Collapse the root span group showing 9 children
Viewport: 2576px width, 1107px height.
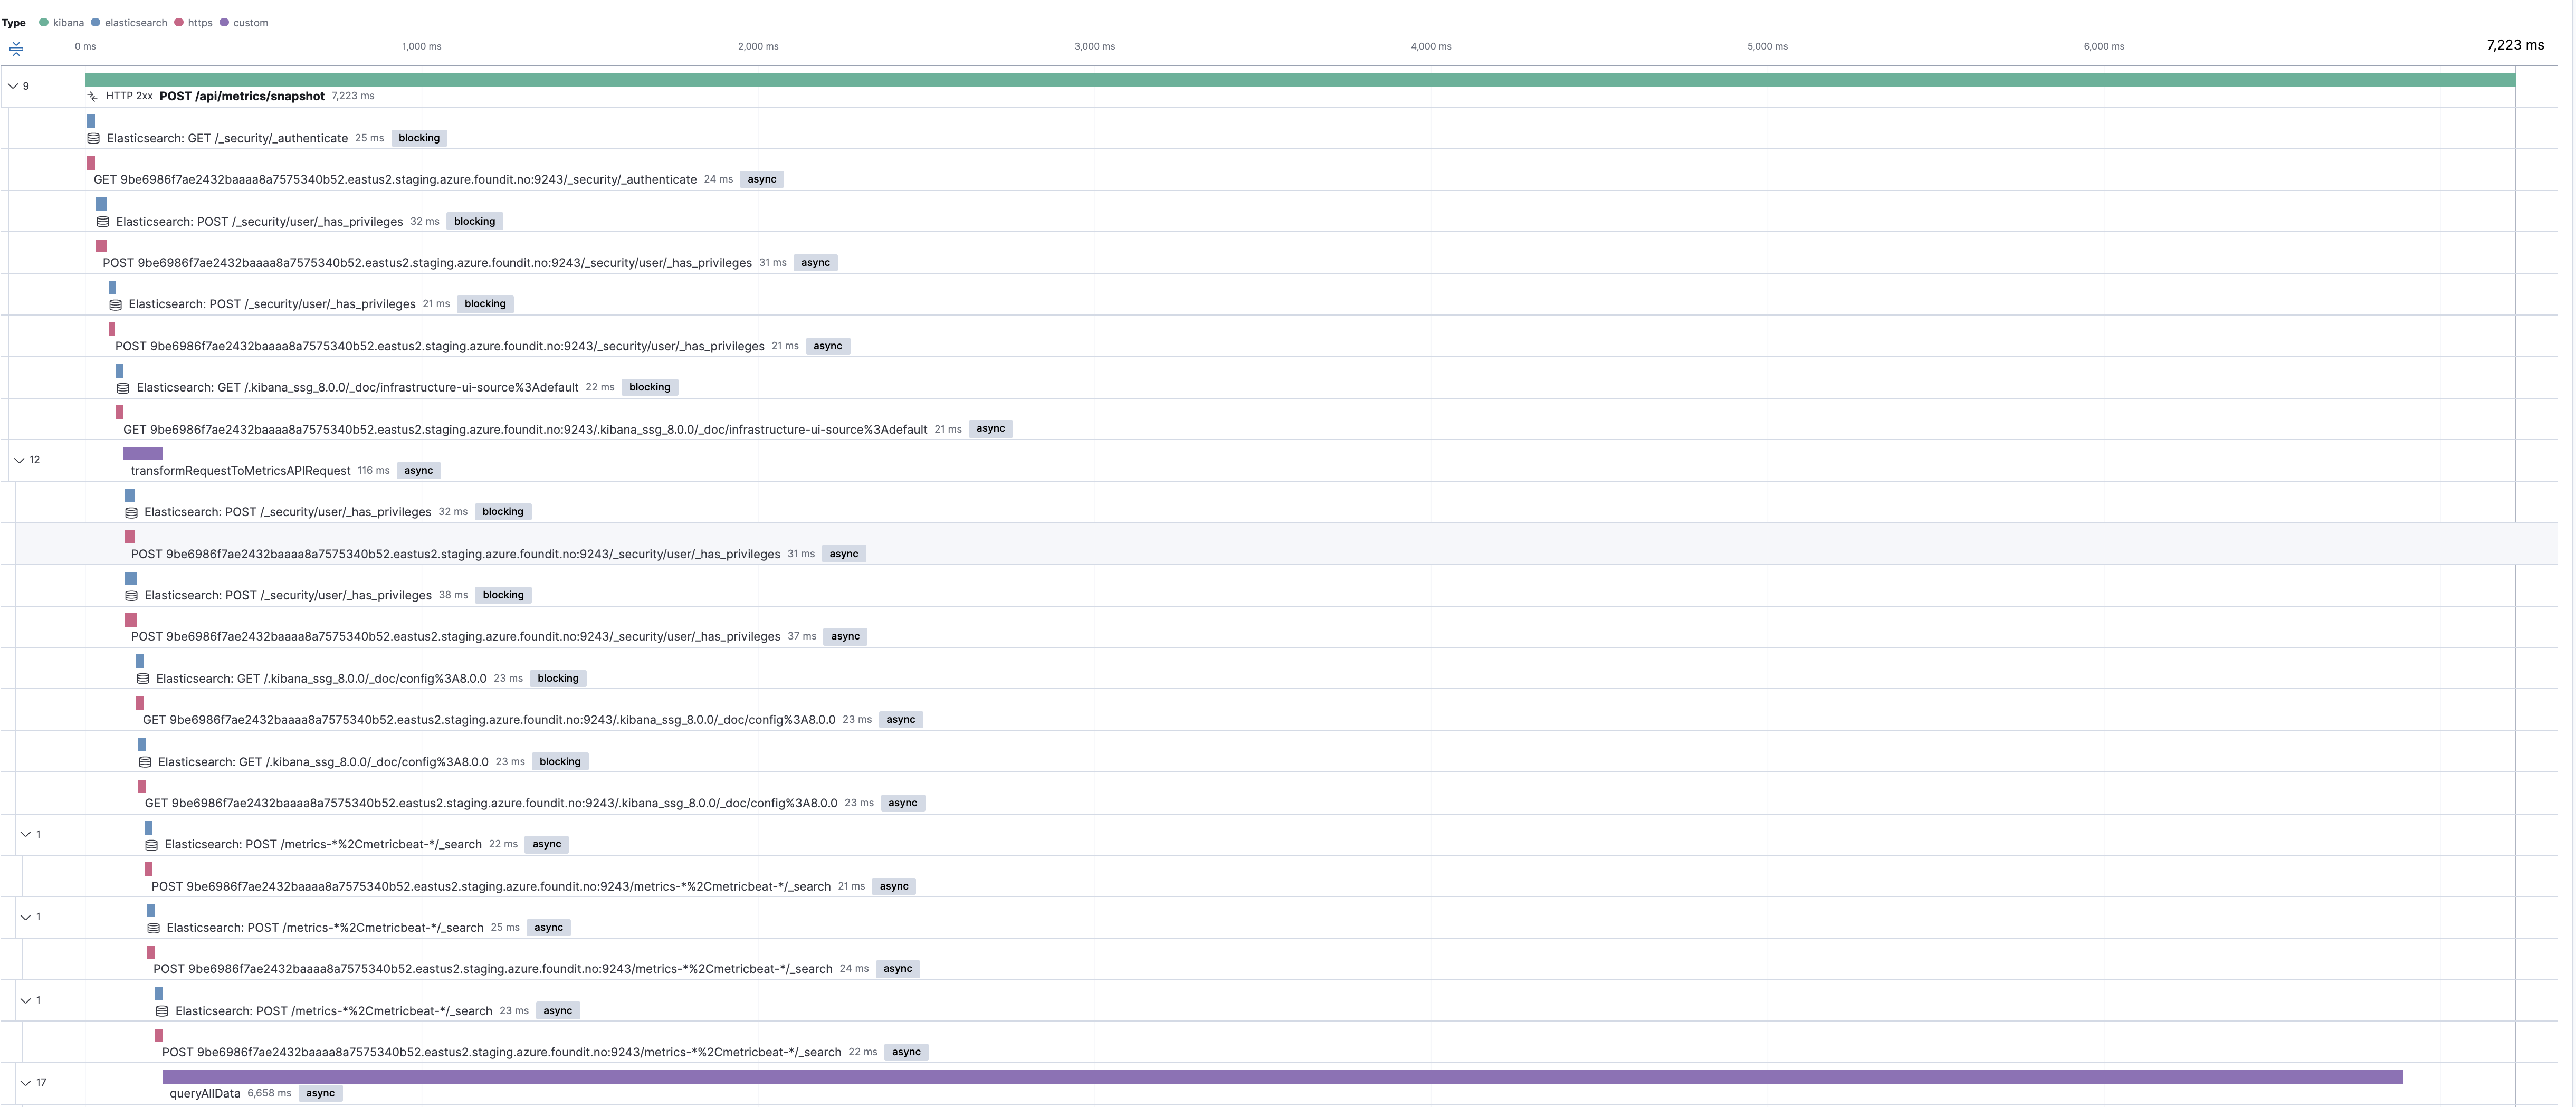[15, 85]
